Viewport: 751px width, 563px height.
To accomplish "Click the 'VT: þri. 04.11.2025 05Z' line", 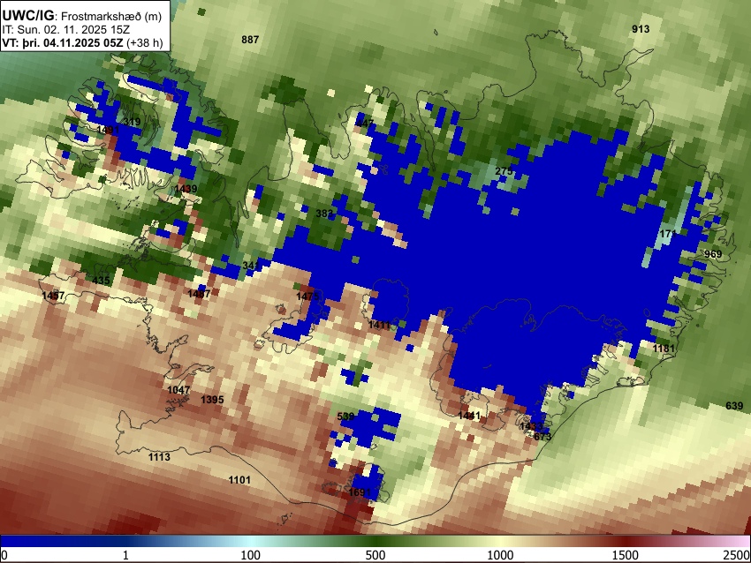I will (64, 42).
